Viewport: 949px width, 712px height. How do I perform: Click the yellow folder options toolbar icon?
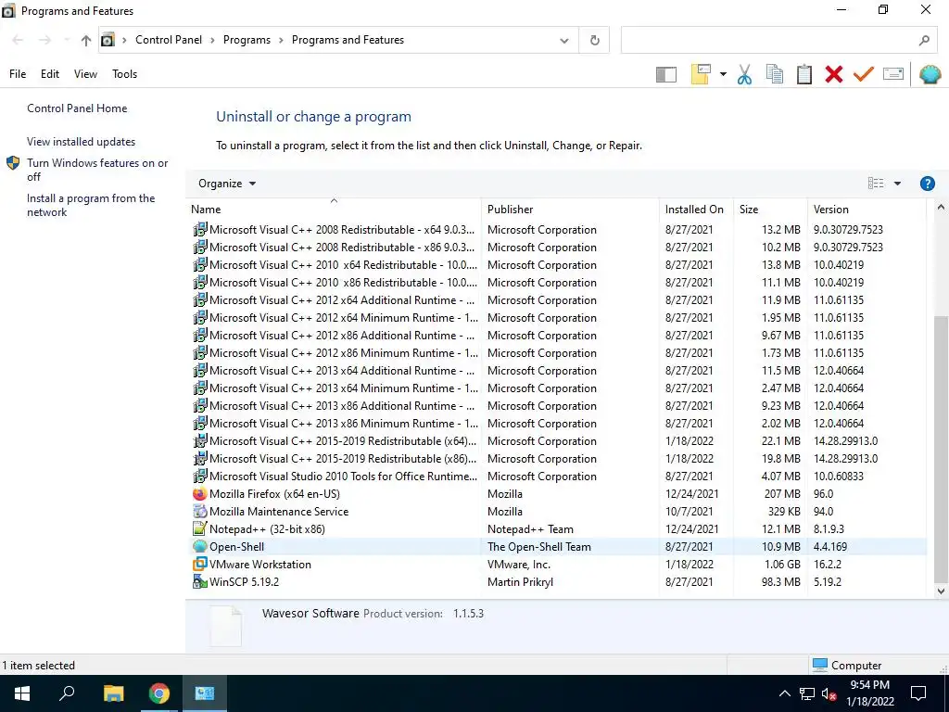click(701, 74)
